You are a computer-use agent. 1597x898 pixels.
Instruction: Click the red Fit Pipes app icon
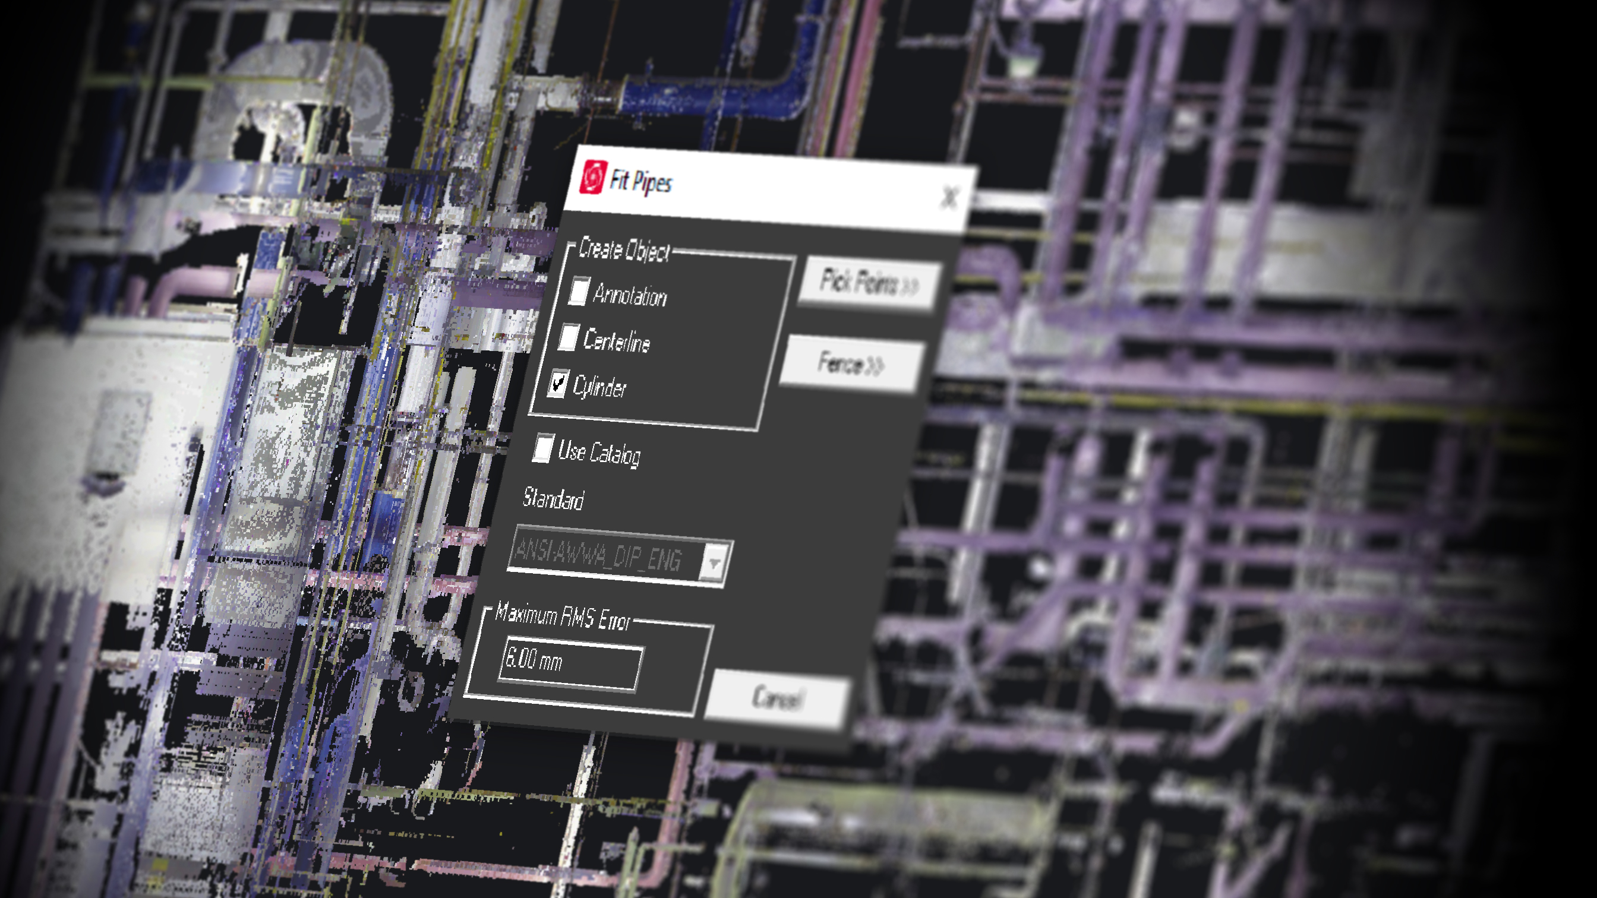[x=592, y=177]
